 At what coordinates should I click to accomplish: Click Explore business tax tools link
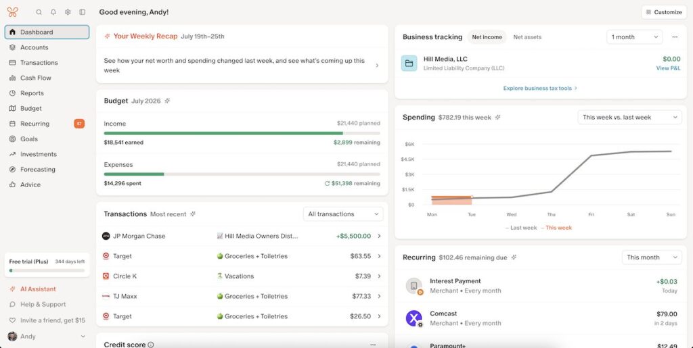tap(540, 89)
